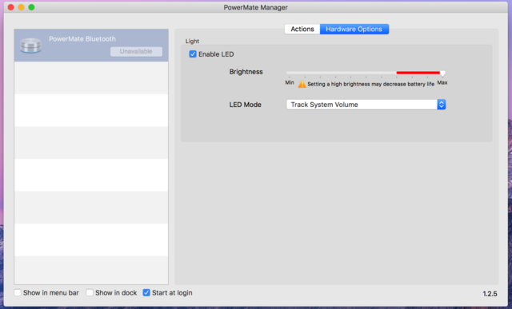Close the PowerMate Manager window
512x309 pixels.
tap(10, 7)
